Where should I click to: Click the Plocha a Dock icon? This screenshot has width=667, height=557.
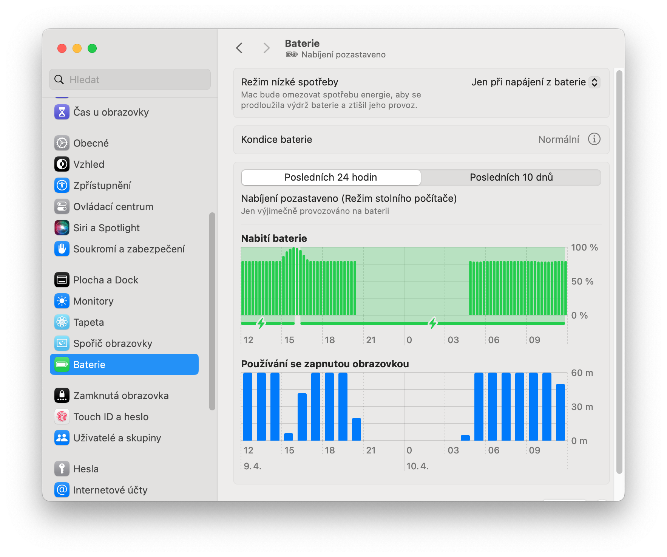(x=62, y=280)
